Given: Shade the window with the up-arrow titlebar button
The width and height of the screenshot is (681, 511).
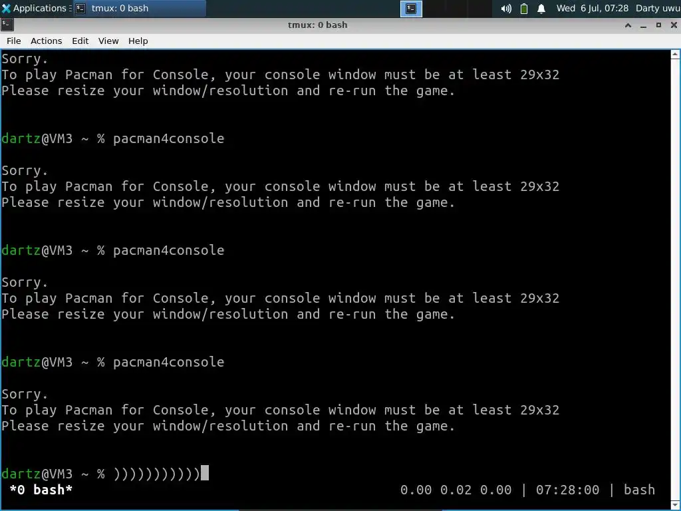Looking at the screenshot, I should coord(628,25).
